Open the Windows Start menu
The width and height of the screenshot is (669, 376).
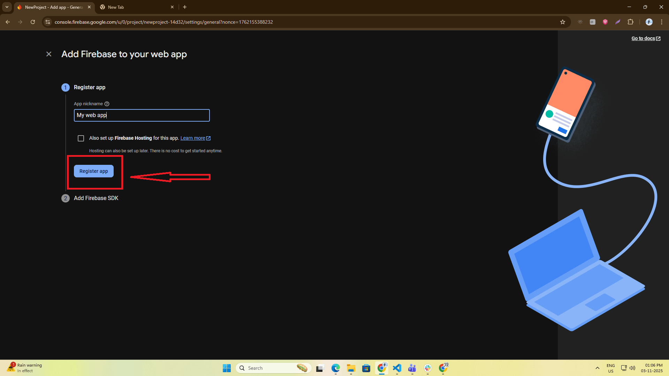(227, 368)
